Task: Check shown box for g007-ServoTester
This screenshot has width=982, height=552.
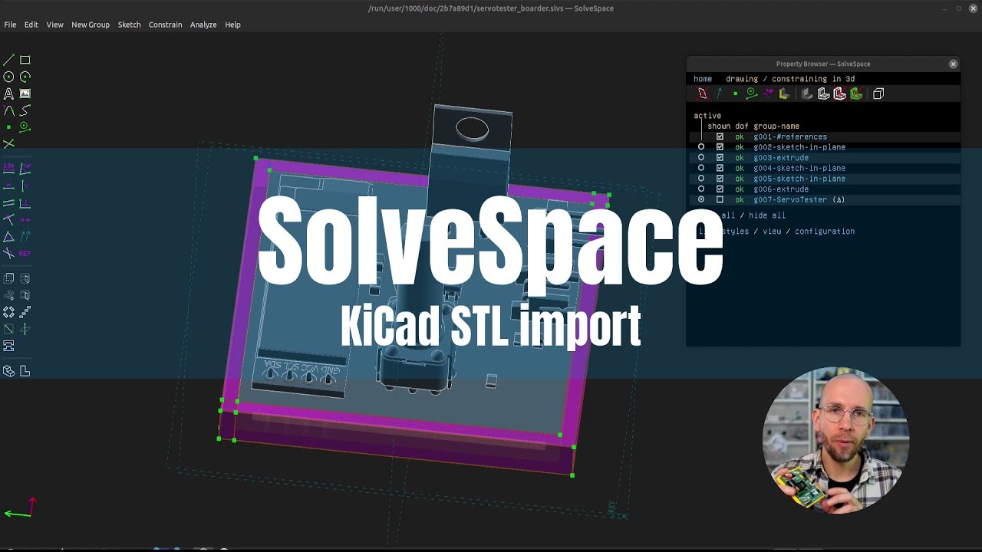Action: point(720,199)
